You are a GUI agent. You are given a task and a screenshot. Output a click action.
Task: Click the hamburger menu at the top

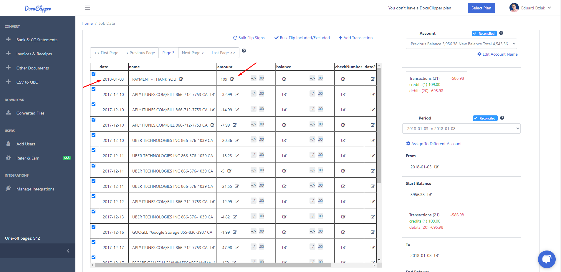tap(87, 8)
